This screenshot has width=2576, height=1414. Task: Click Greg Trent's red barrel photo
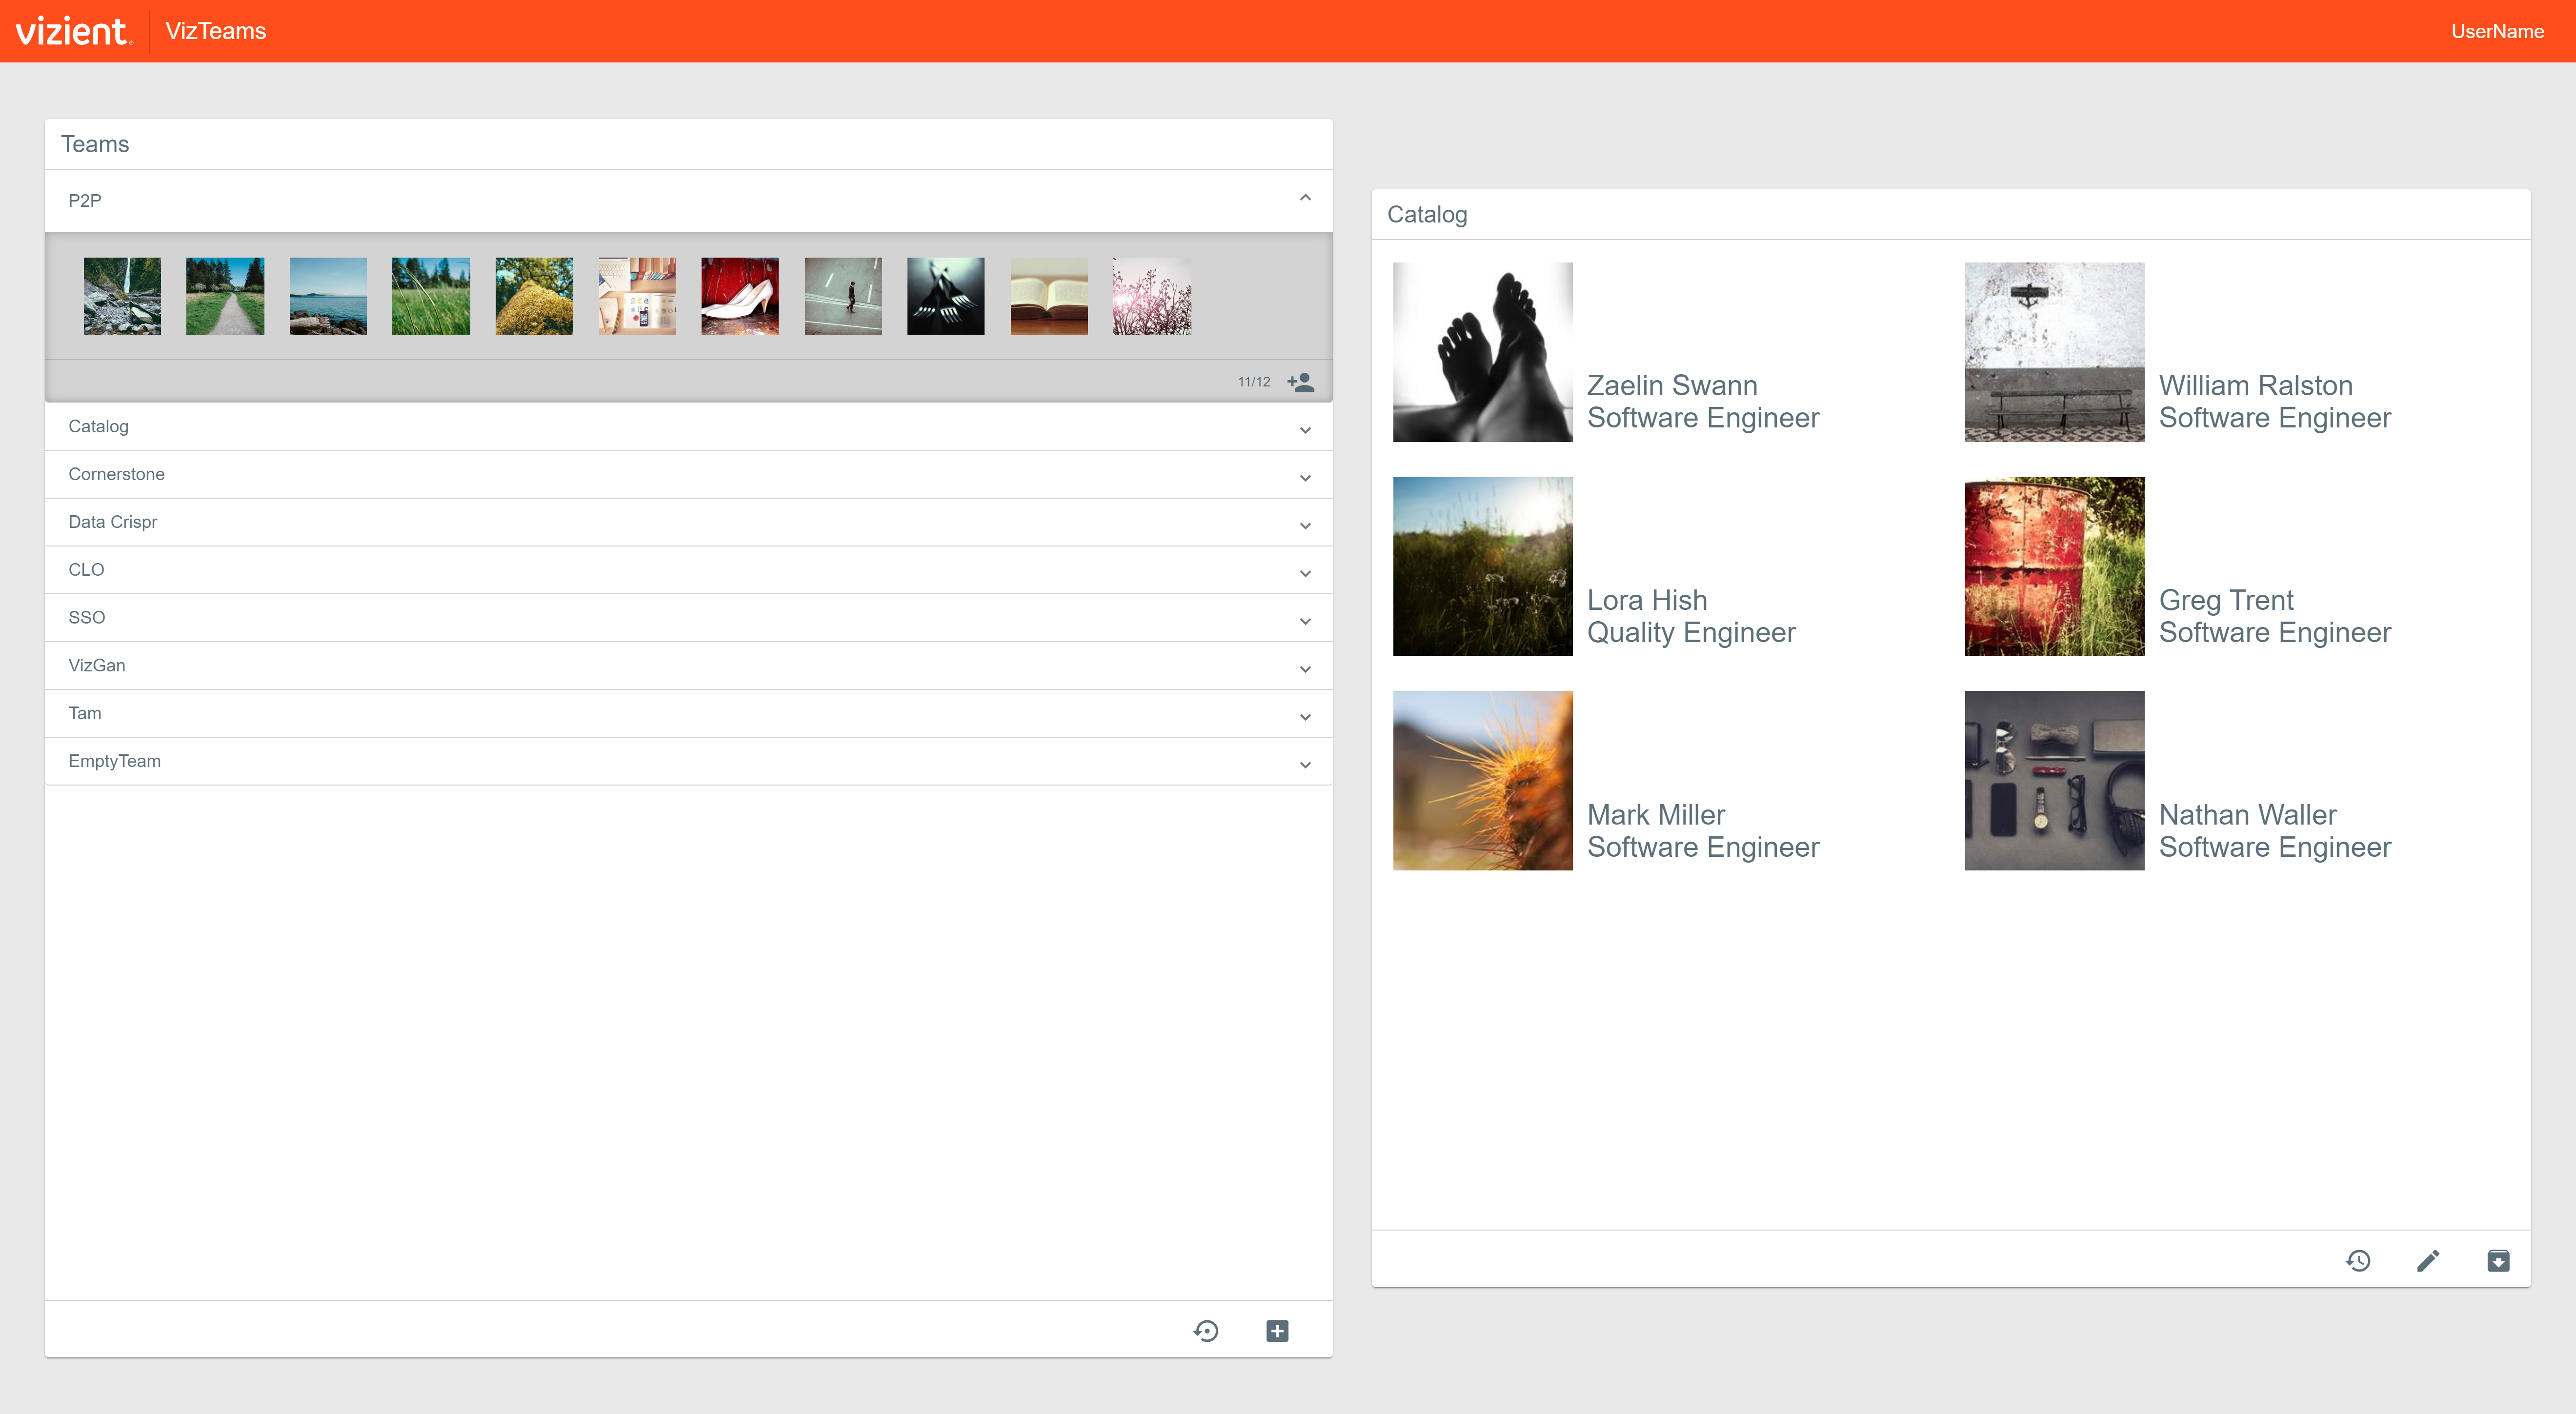[x=2054, y=566]
